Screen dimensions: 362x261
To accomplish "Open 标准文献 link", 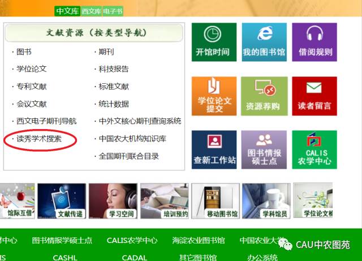I will pyautogui.click(x=114, y=87).
